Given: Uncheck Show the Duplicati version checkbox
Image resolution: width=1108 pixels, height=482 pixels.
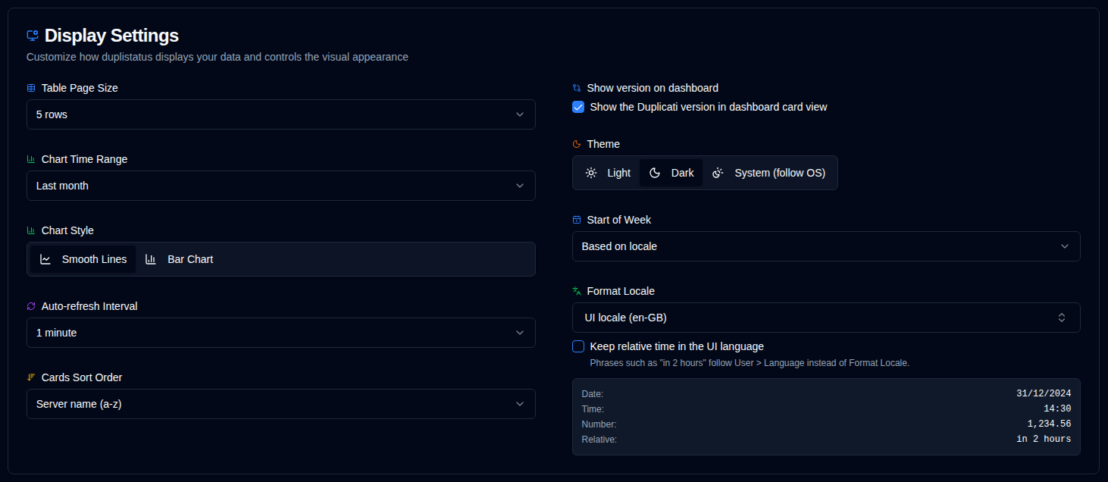Looking at the screenshot, I should pyautogui.click(x=578, y=107).
